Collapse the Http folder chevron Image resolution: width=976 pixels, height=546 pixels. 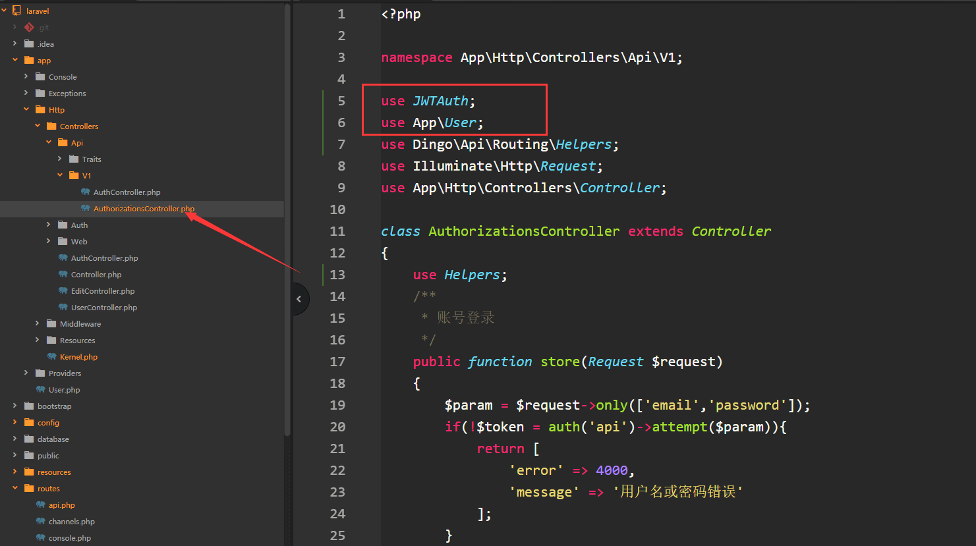pos(26,109)
